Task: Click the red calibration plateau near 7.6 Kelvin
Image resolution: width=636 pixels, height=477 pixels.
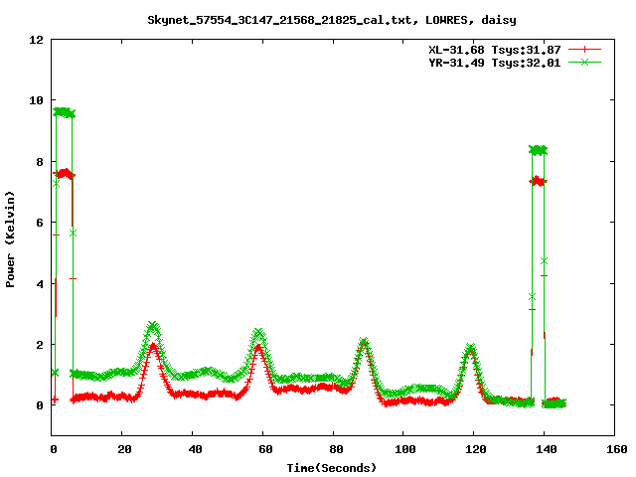Action: 64,175
